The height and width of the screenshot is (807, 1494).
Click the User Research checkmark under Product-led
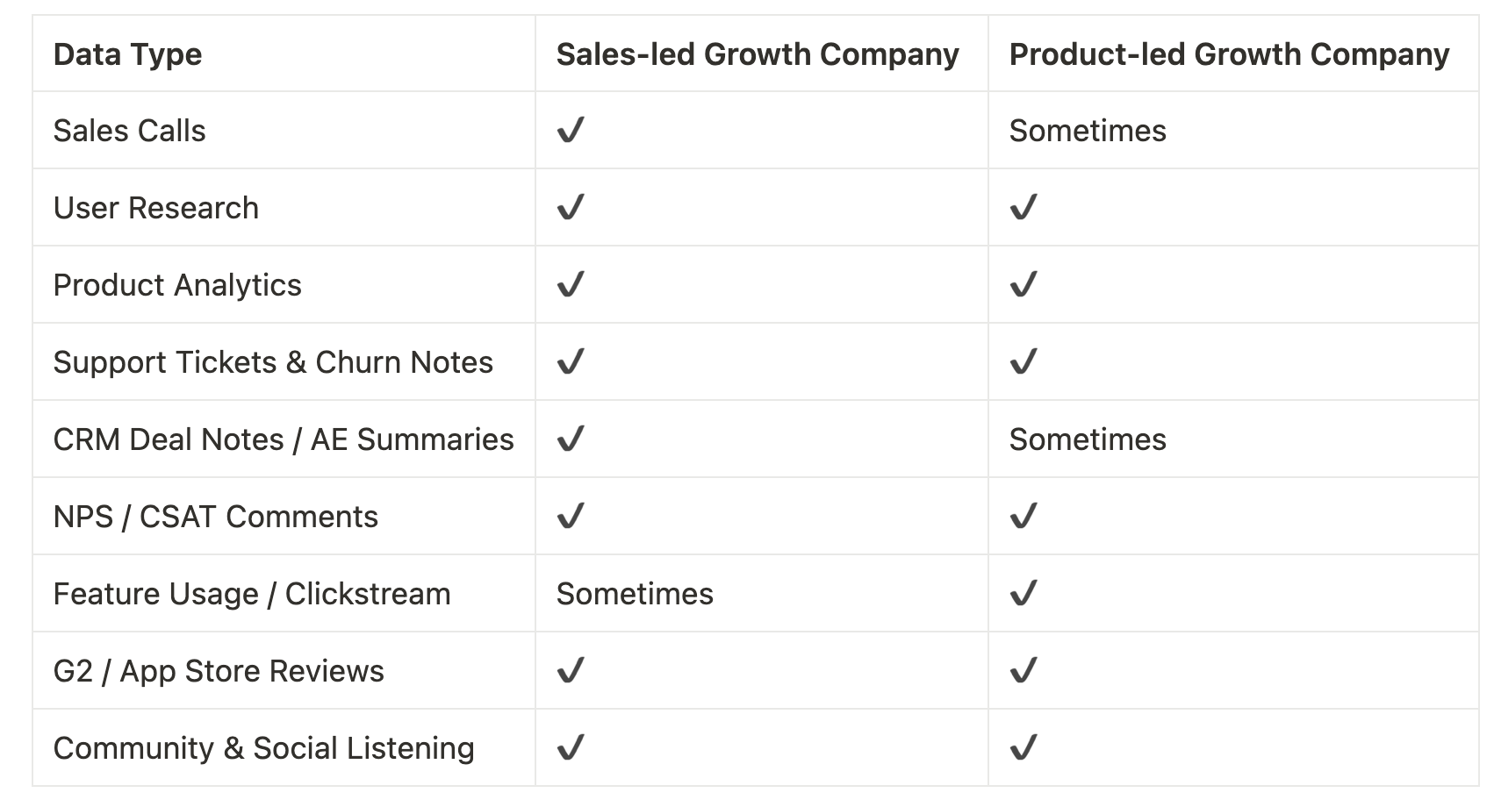tap(1024, 208)
